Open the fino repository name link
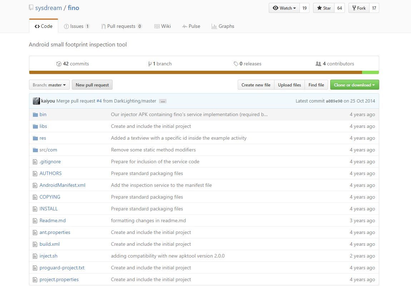 (x=73, y=8)
